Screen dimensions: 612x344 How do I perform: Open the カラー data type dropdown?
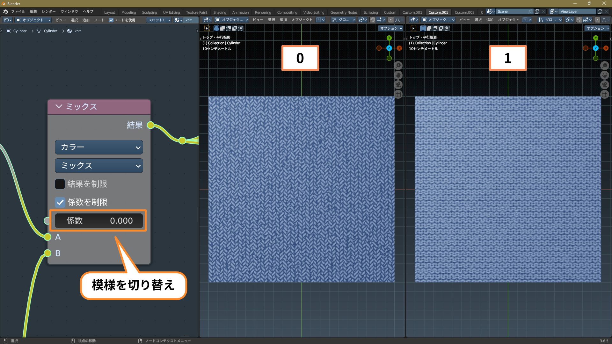pos(99,147)
